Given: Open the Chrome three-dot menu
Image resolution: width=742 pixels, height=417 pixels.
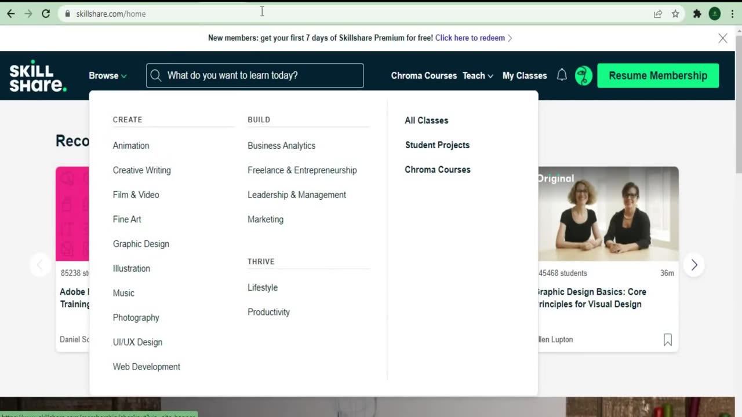Looking at the screenshot, I should click(x=733, y=14).
